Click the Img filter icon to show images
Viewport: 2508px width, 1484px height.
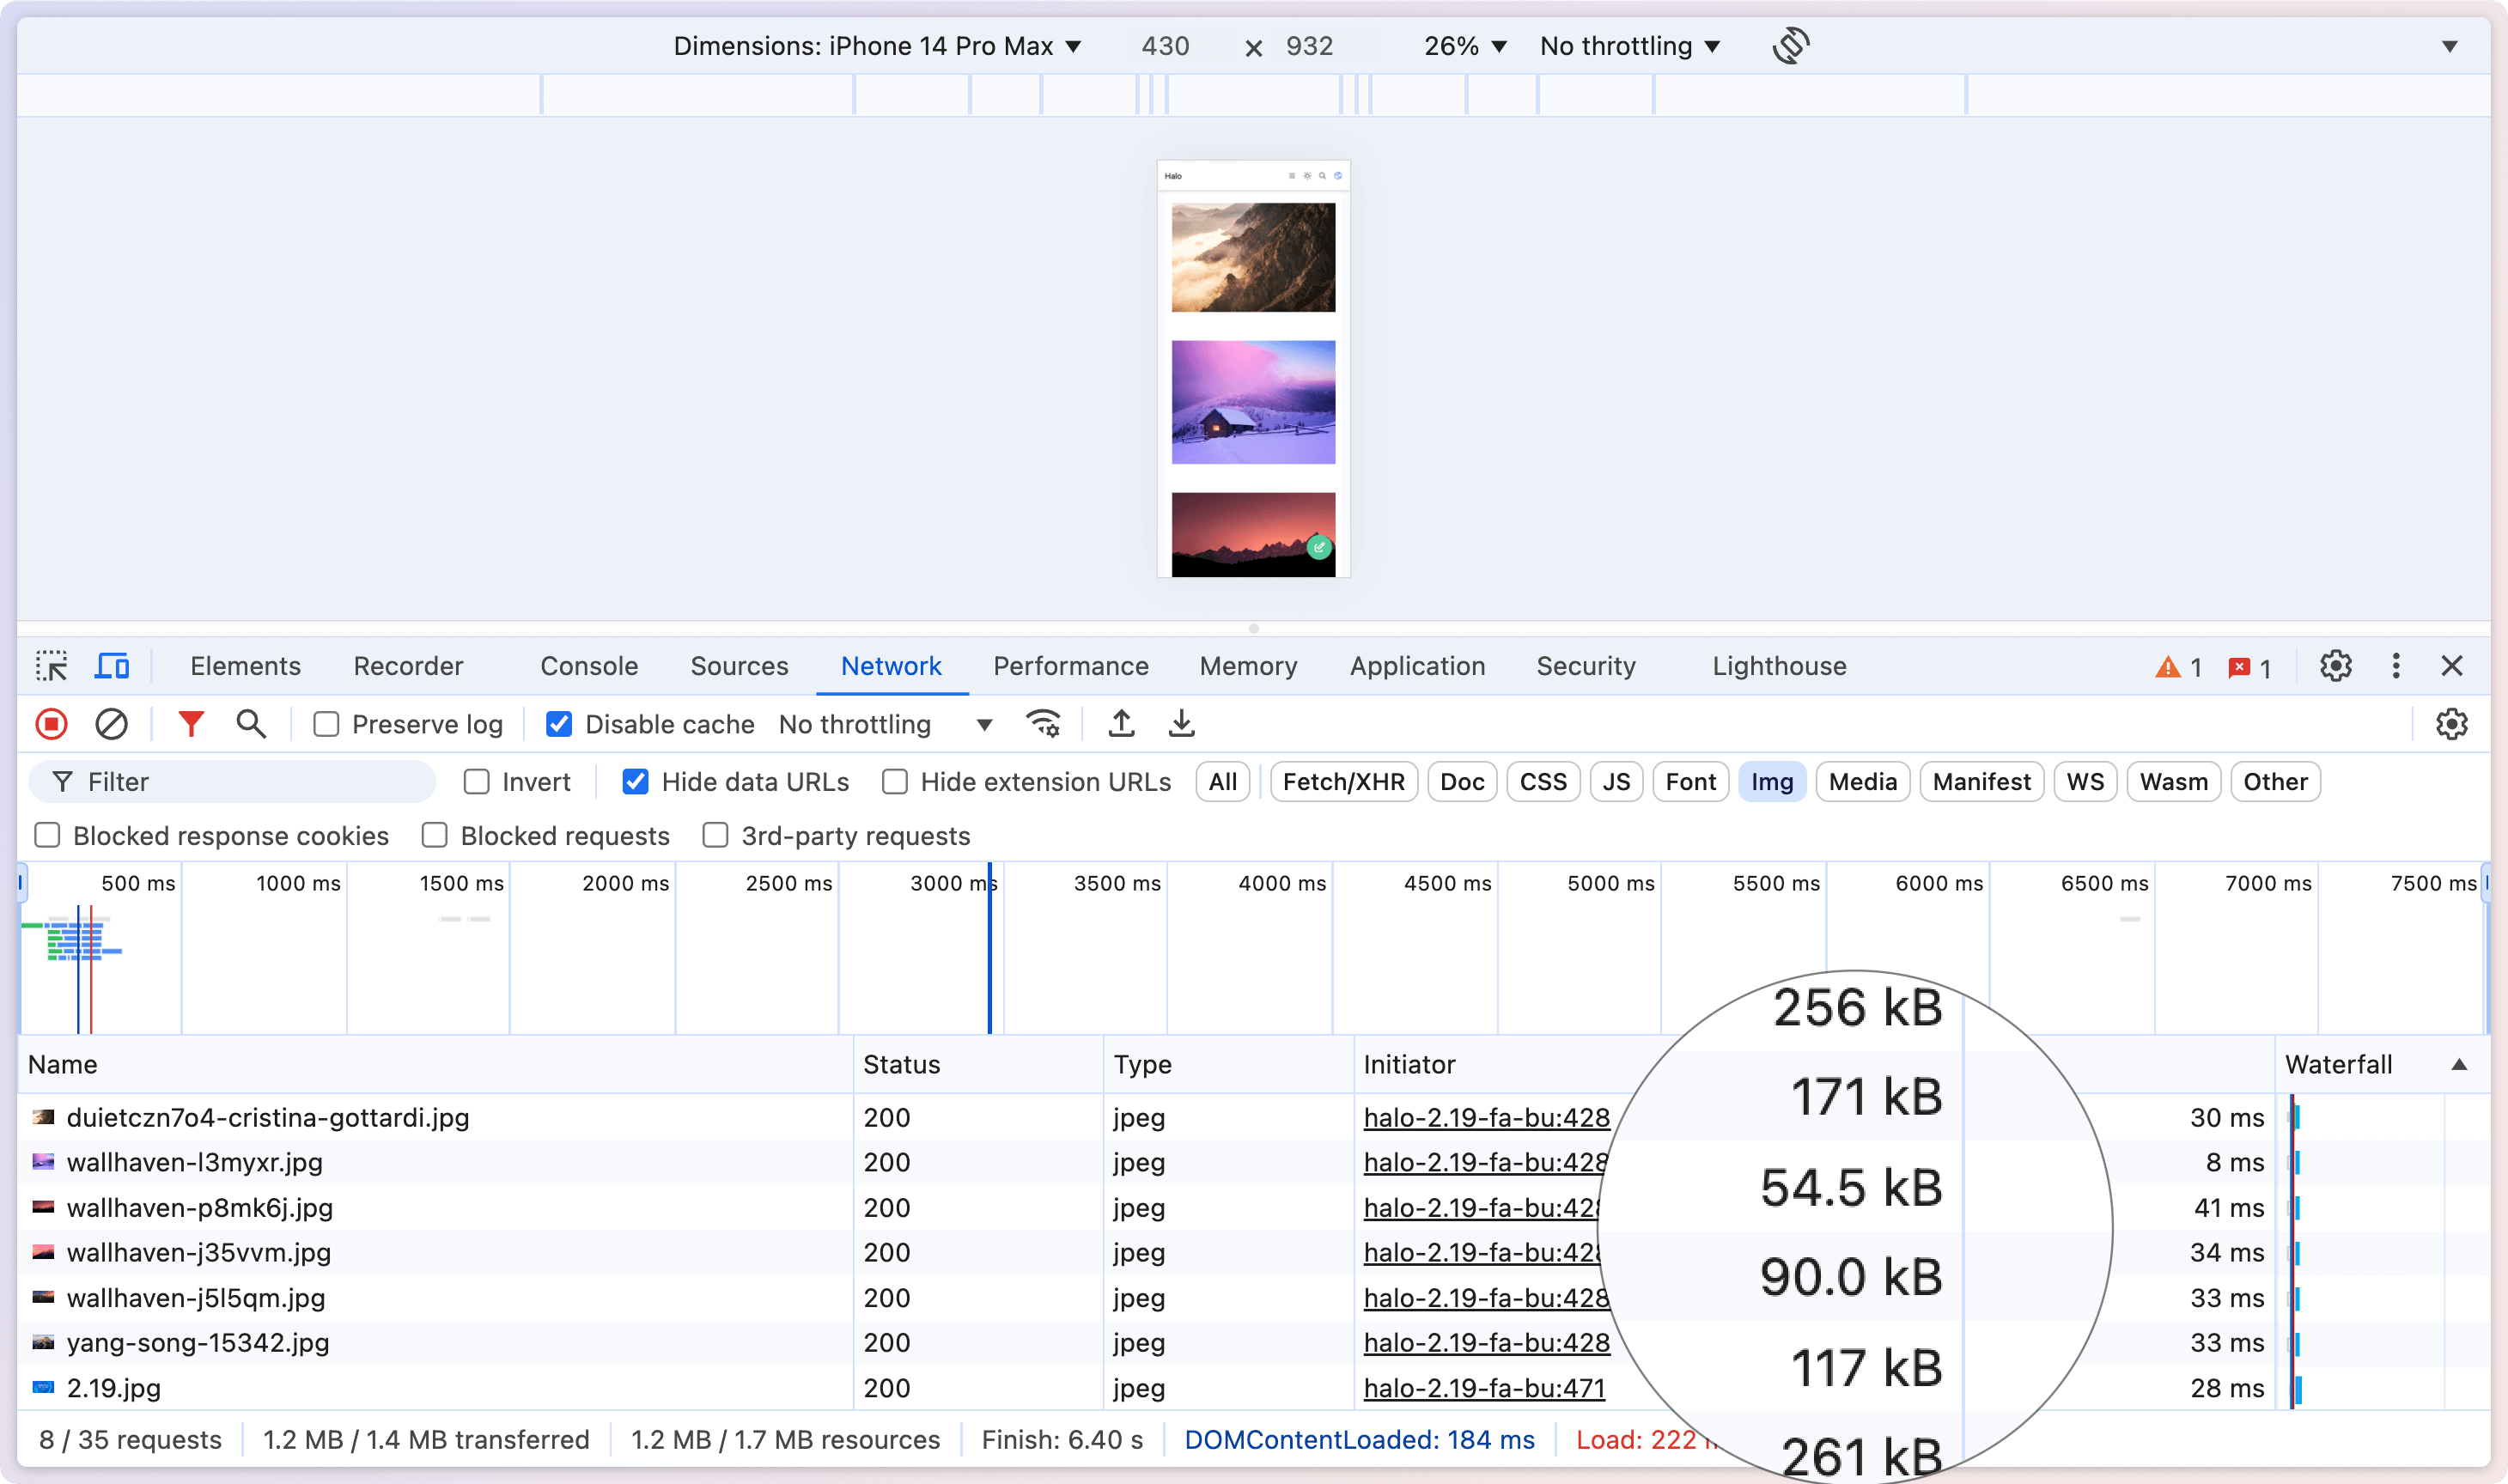(1772, 781)
